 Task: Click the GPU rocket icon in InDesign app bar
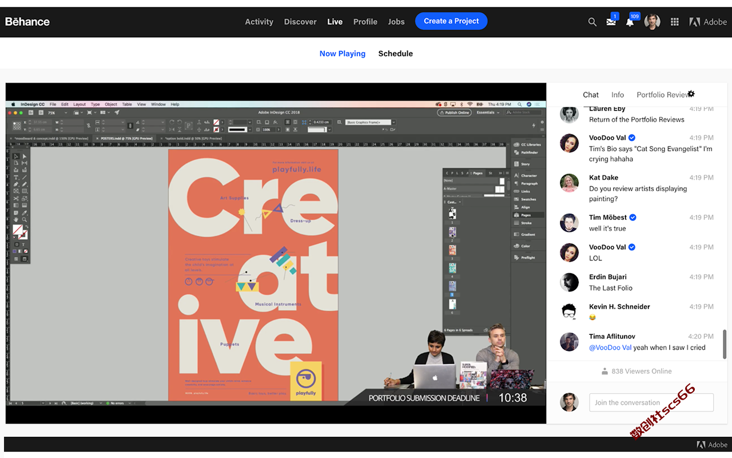click(117, 112)
